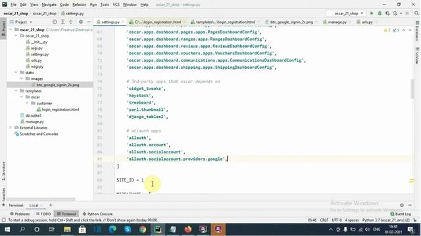Viewport: 421px width, 236px height.
Task: Start debugging with the bug icon
Action: pos(380,13)
